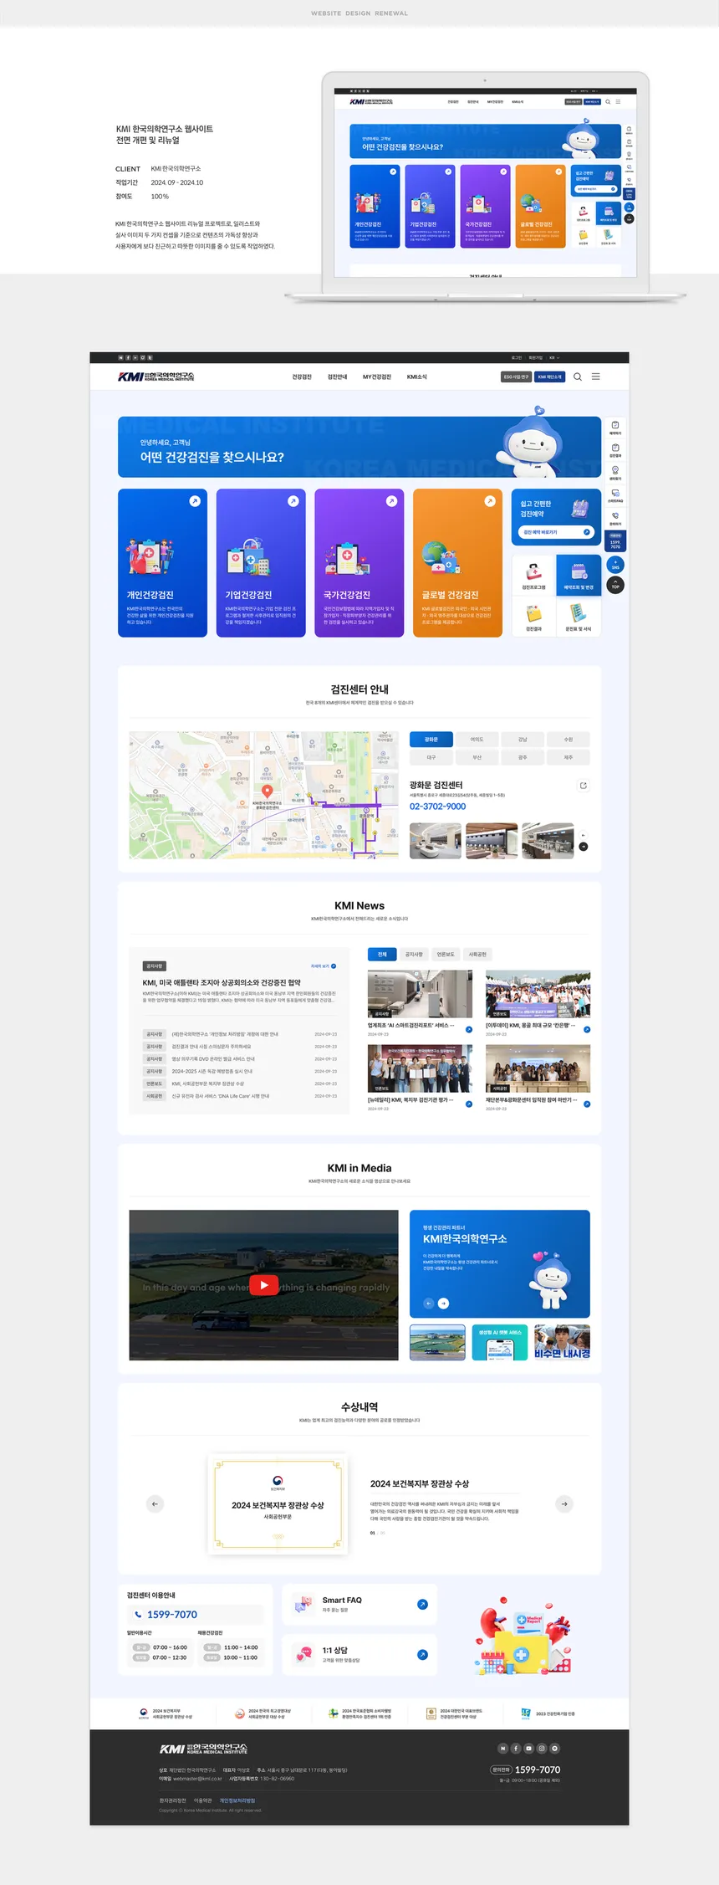This screenshot has width=719, height=1885.
Task: Open the SNS floating round button
Action: (x=615, y=564)
